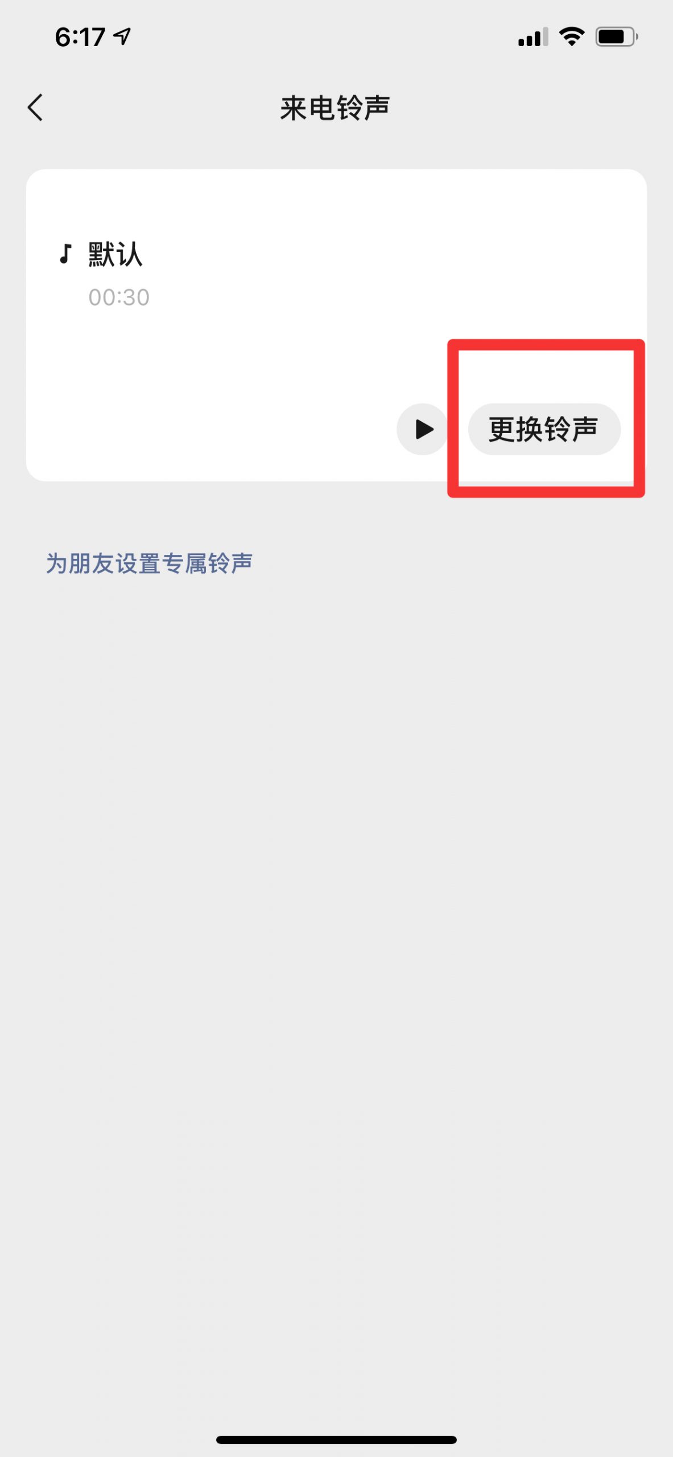Viewport: 673px width, 1457px height.
Task: Click the 铃声 characters in the title
Action: click(363, 108)
